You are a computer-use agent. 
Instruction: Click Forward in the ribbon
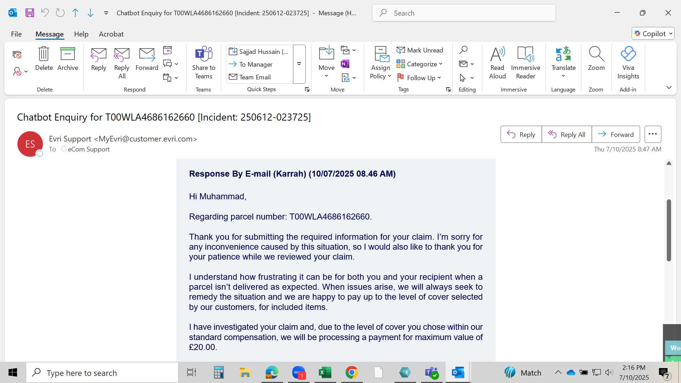147,59
